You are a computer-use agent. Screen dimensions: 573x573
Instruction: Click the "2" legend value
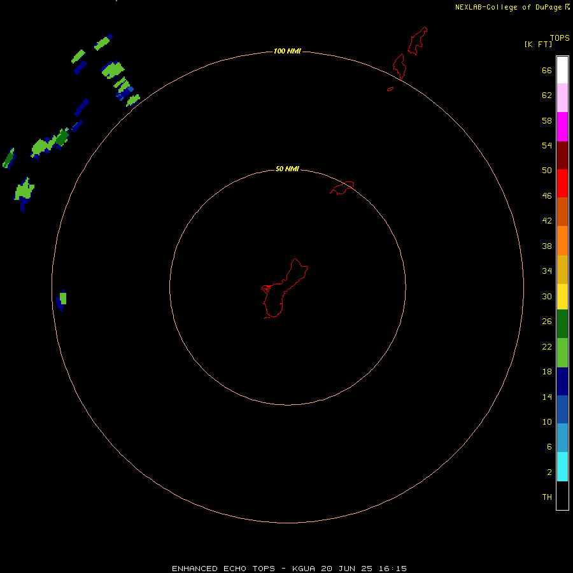pyautogui.click(x=549, y=472)
